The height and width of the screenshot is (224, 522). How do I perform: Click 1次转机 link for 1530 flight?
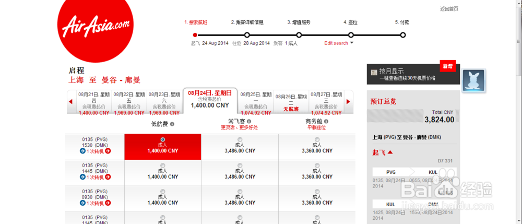[95, 151]
